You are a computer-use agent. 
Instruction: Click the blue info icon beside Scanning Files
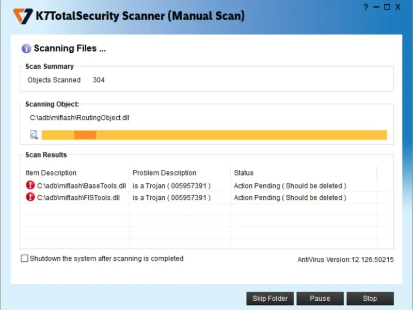point(26,49)
